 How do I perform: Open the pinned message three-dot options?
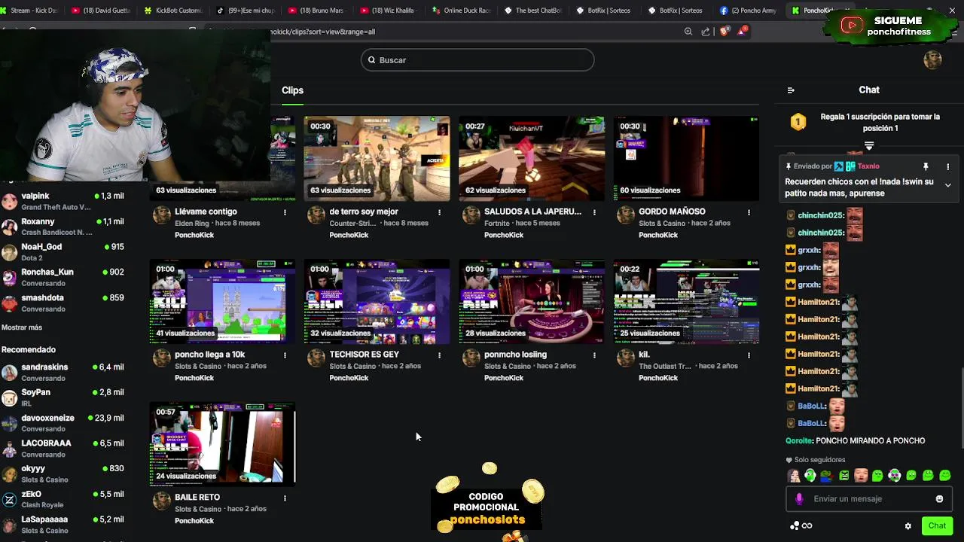click(x=947, y=166)
